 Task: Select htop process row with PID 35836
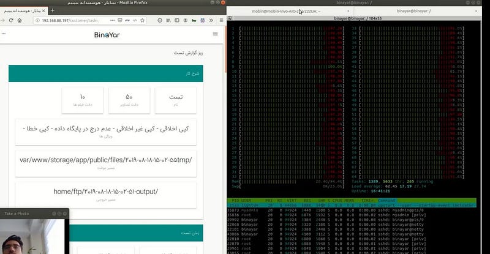click(x=352, y=215)
